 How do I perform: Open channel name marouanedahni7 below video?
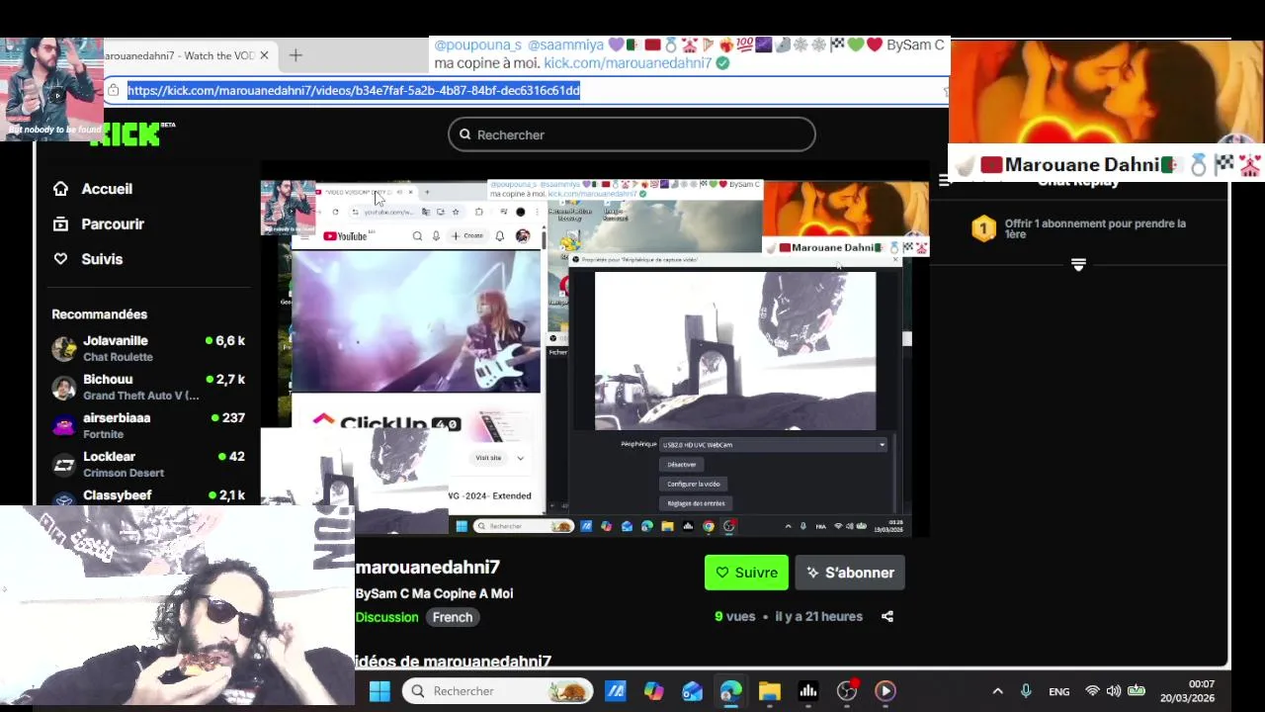428,567
